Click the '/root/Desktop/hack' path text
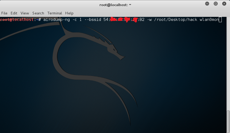Viewport: 230px width, 133px height. tap(176, 20)
